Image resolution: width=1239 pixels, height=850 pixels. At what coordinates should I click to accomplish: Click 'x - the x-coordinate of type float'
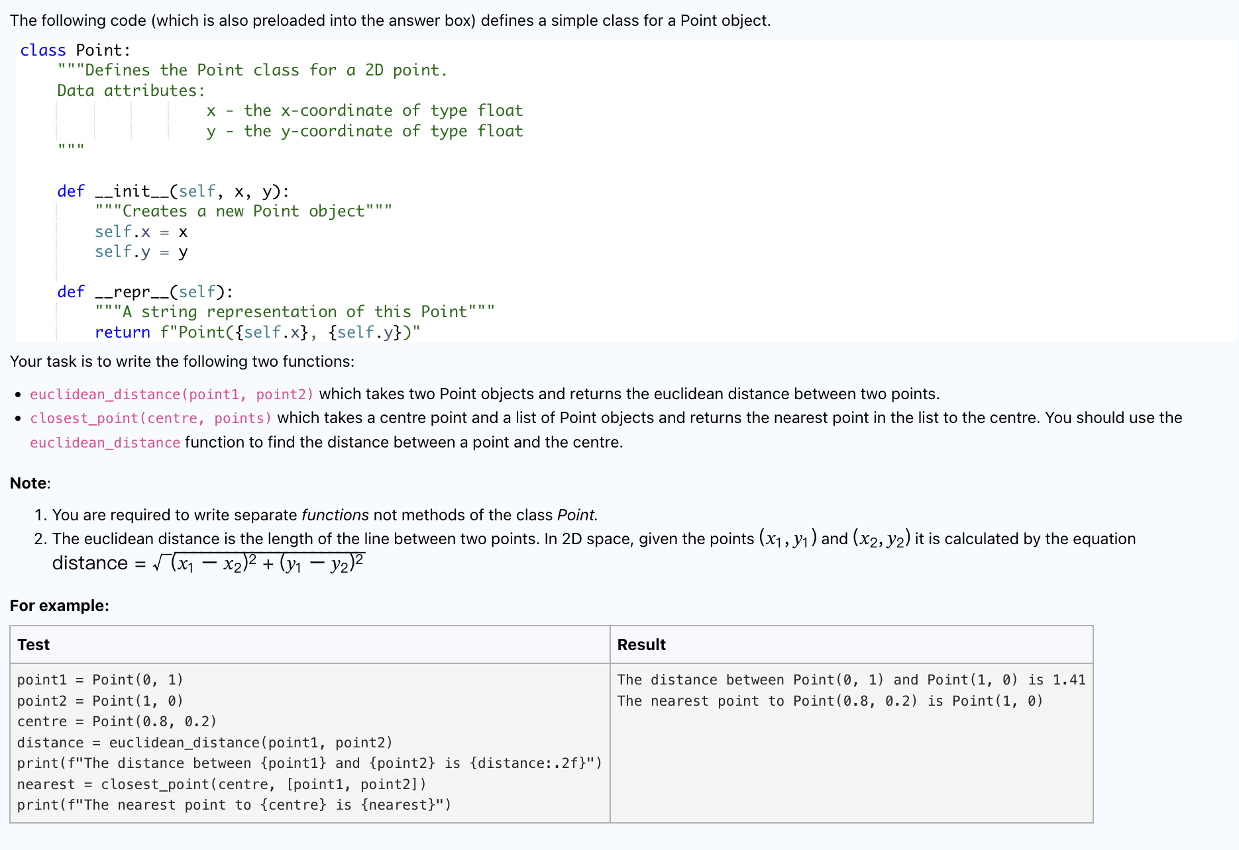tap(364, 111)
